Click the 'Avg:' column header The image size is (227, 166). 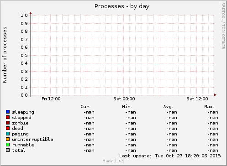[x=168, y=107]
